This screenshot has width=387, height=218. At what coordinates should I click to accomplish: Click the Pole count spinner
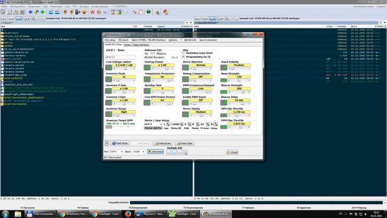coord(189,124)
